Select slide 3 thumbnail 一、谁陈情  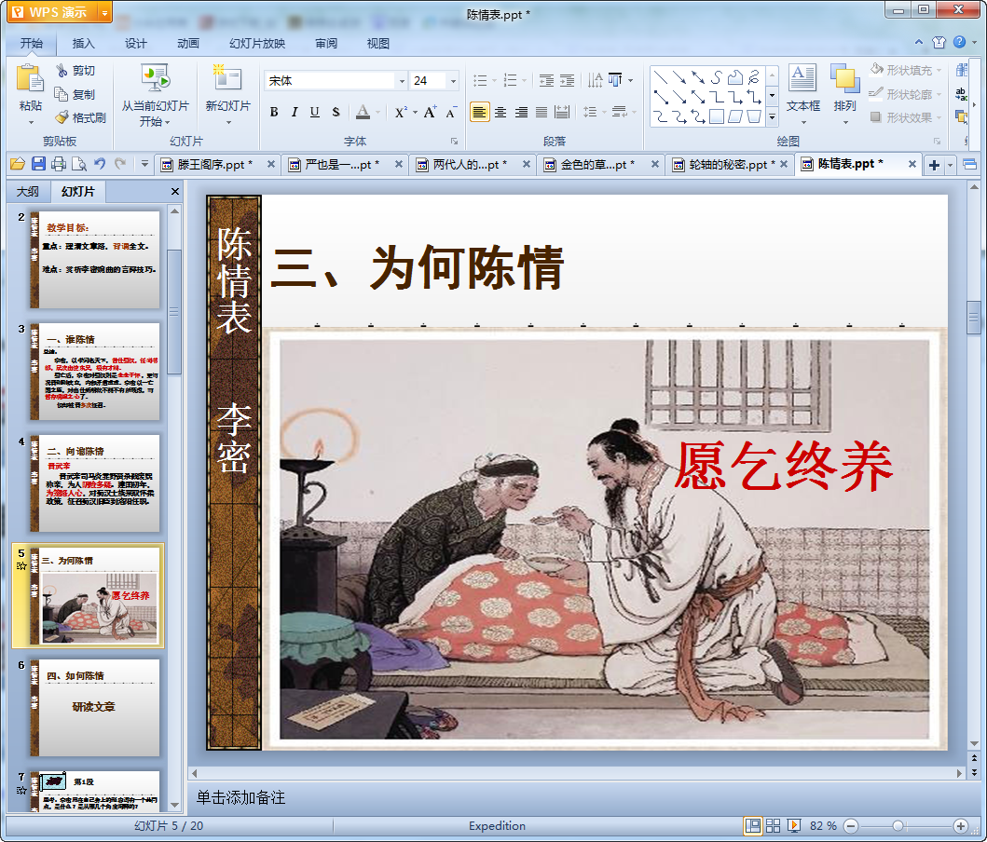95,372
